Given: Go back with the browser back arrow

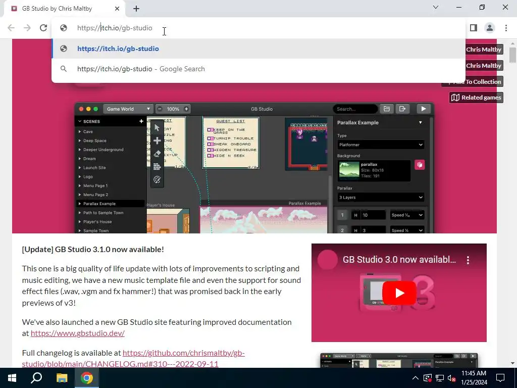Looking at the screenshot, I should click(11, 28).
